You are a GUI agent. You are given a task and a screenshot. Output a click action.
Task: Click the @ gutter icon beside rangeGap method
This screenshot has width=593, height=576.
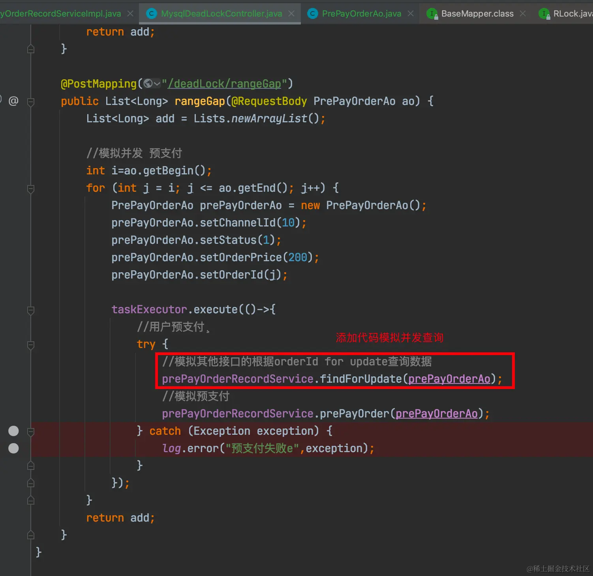(x=13, y=101)
